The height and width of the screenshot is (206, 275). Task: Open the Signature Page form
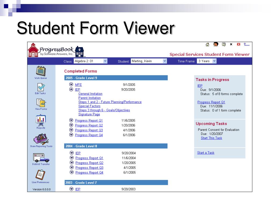click(x=89, y=114)
